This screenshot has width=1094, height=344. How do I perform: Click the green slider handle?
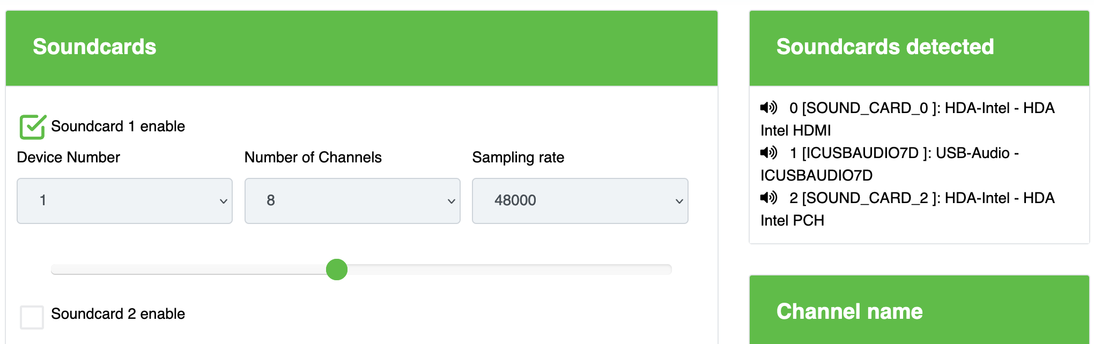[337, 269]
